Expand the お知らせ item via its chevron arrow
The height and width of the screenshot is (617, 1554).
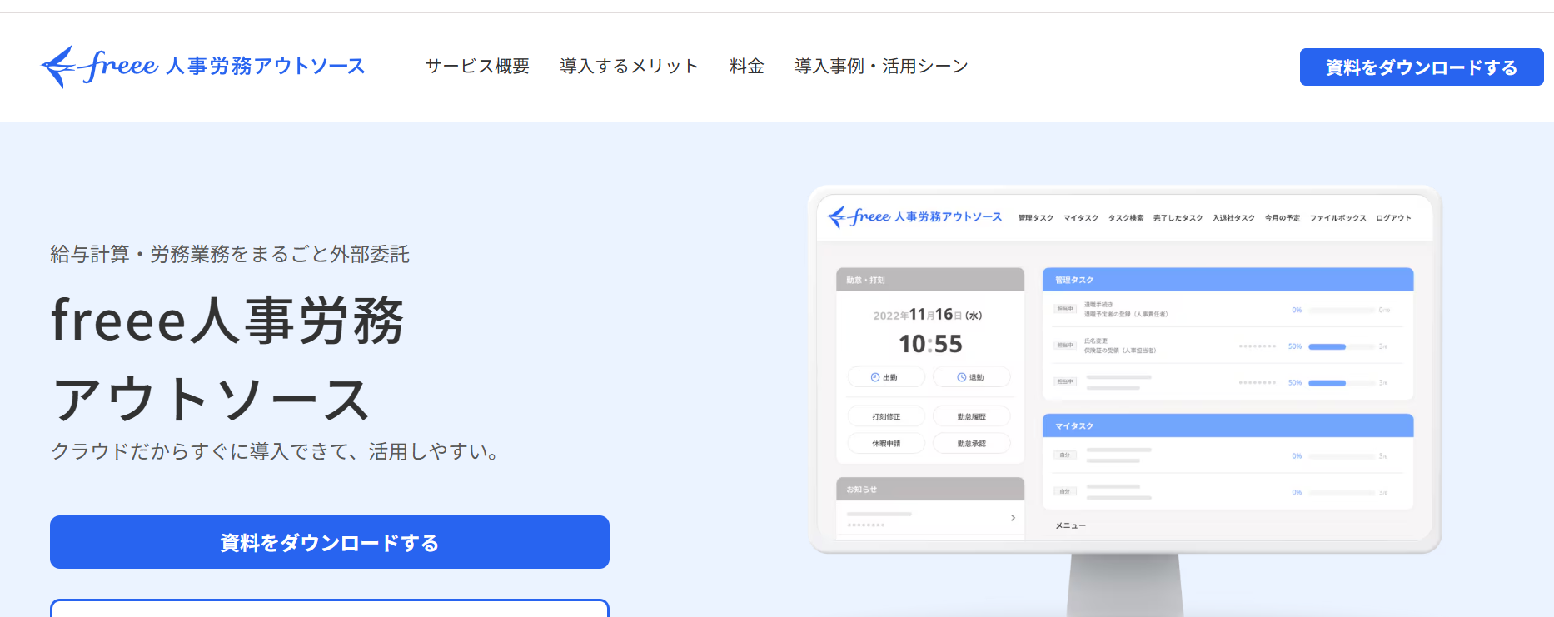[x=1013, y=518]
